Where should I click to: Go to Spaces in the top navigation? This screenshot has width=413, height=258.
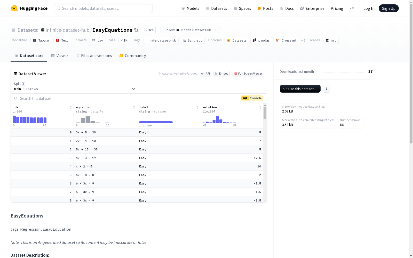(x=242, y=8)
